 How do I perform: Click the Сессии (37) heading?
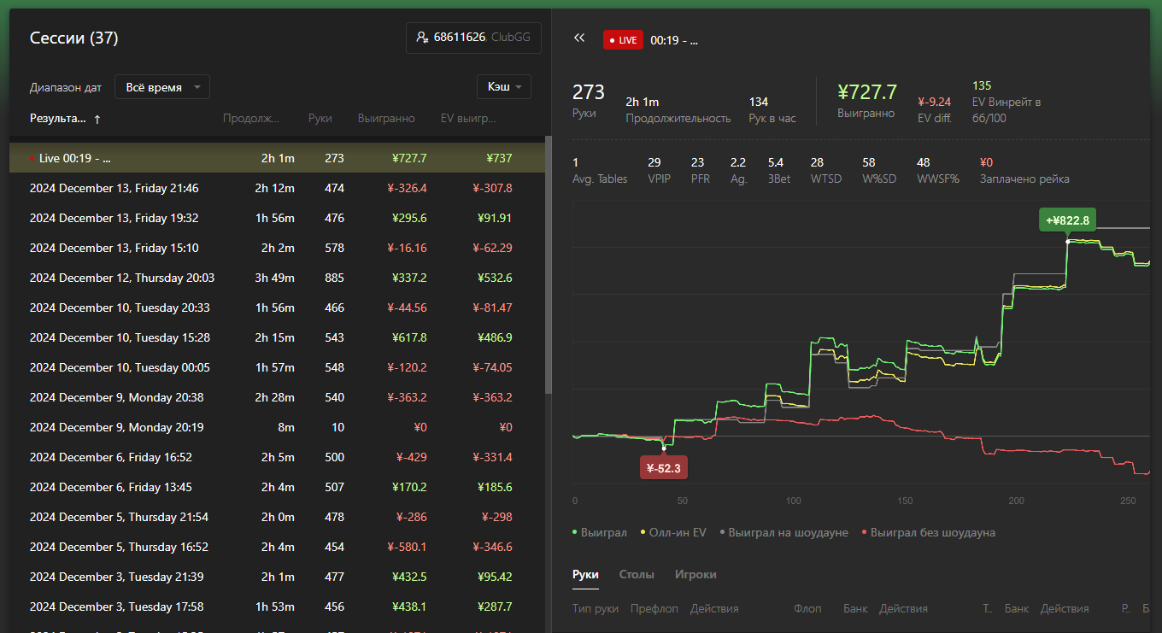coord(73,38)
